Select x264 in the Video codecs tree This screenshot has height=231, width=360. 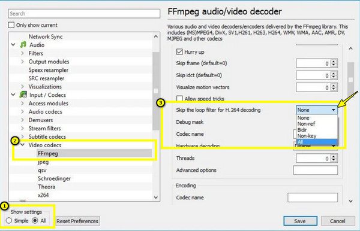43,195
